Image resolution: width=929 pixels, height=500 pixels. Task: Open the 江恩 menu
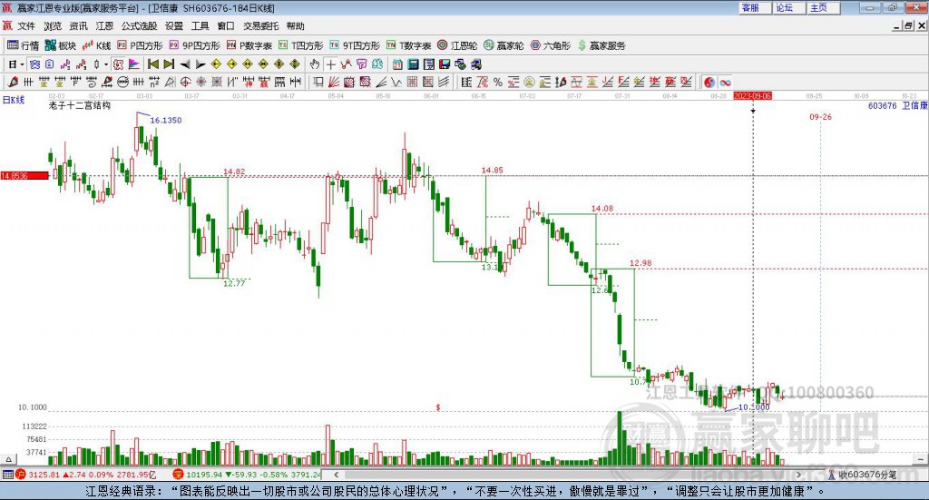click(x=104, y=26)
